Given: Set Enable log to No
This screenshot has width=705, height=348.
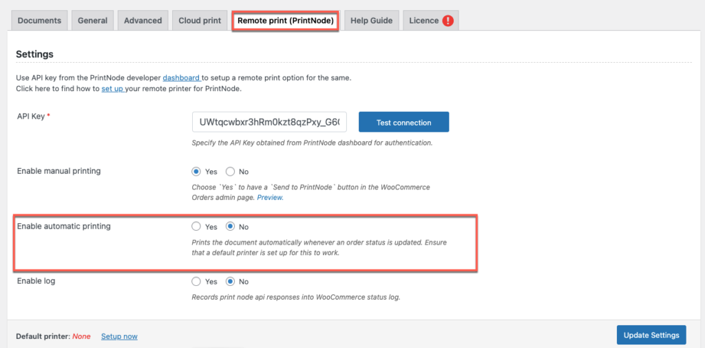Looking at the screenshot, I should point(230,281).
